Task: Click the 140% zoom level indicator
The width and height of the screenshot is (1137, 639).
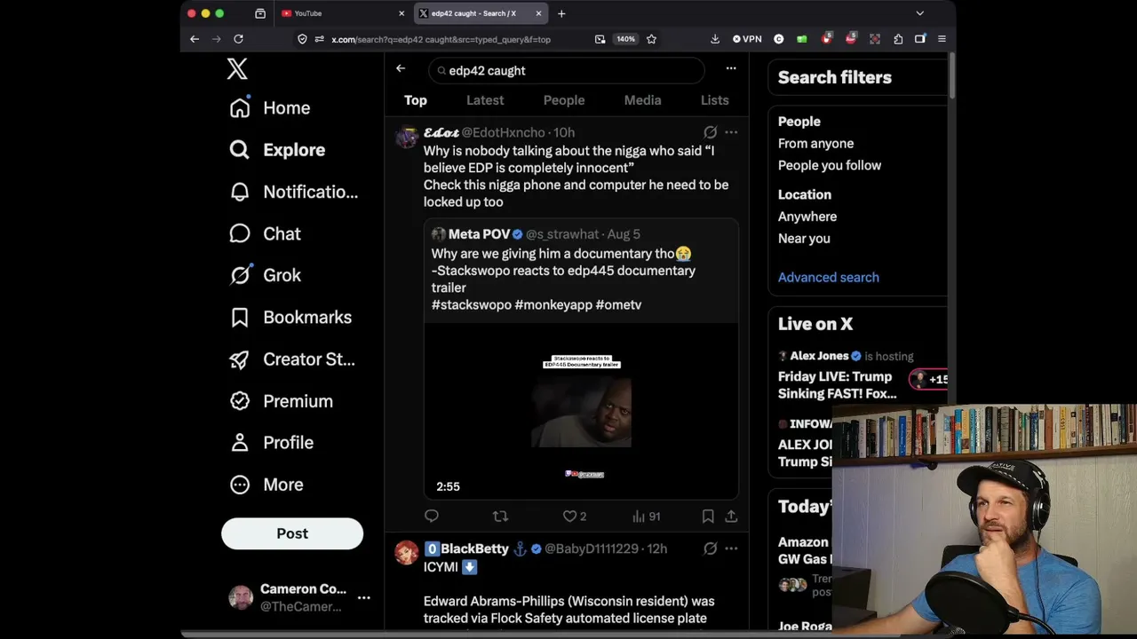Action: [x=626, y=39]
